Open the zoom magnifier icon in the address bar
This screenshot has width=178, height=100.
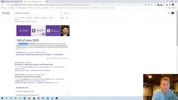(149, 5)
